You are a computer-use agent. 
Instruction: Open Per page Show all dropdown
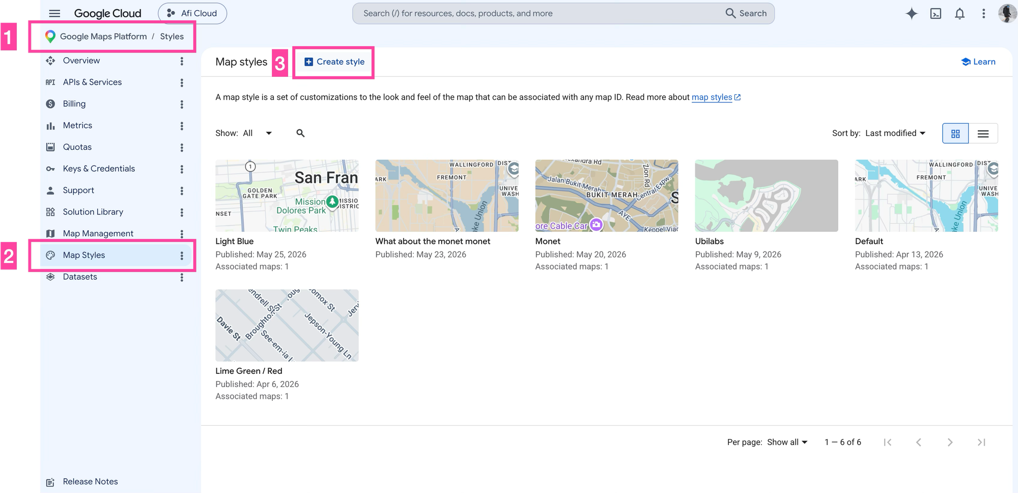pyautogui.click(x=787, y=442)
